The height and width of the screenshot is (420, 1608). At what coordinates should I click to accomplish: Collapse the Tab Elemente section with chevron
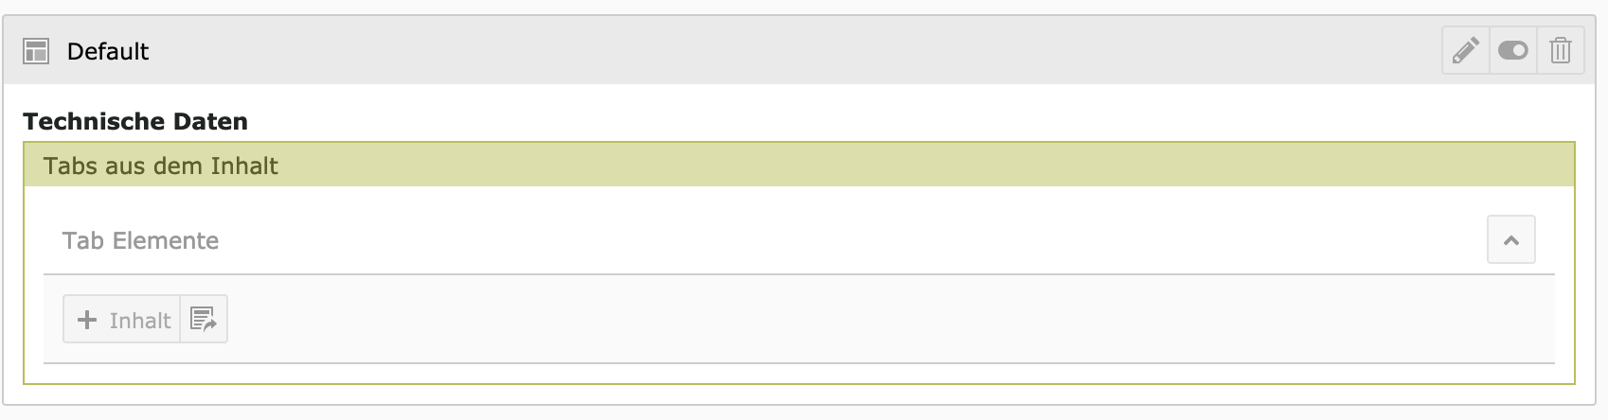point(1511,240)
